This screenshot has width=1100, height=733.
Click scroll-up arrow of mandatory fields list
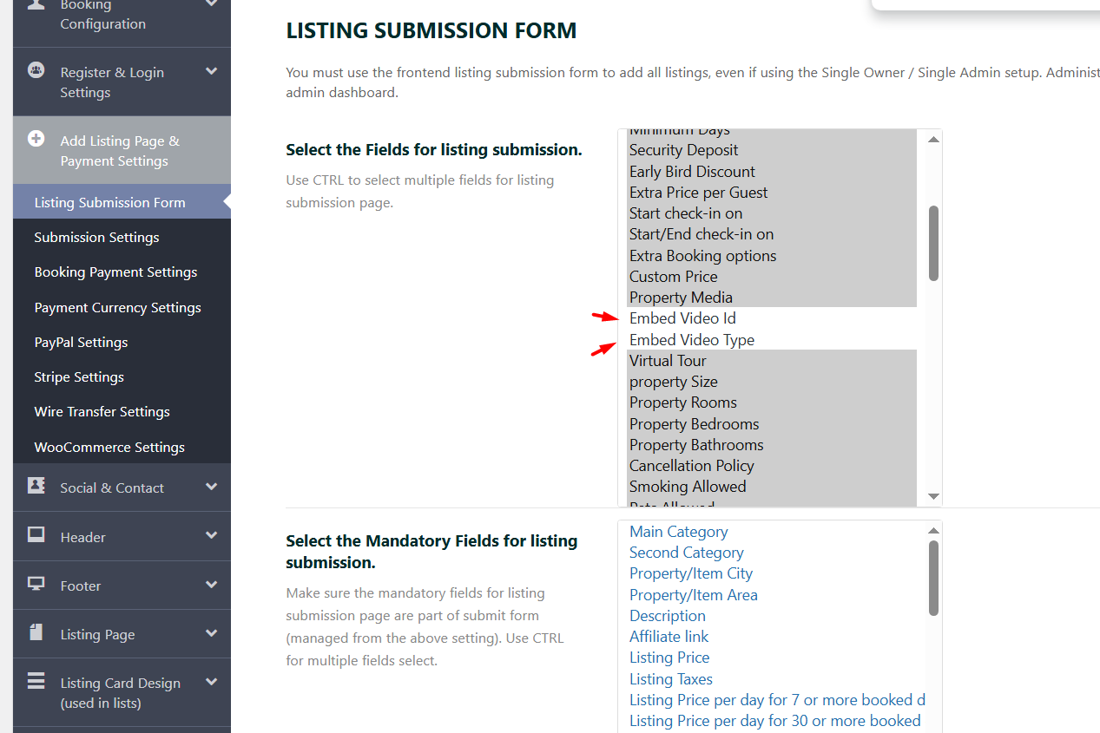coord(933,531)
